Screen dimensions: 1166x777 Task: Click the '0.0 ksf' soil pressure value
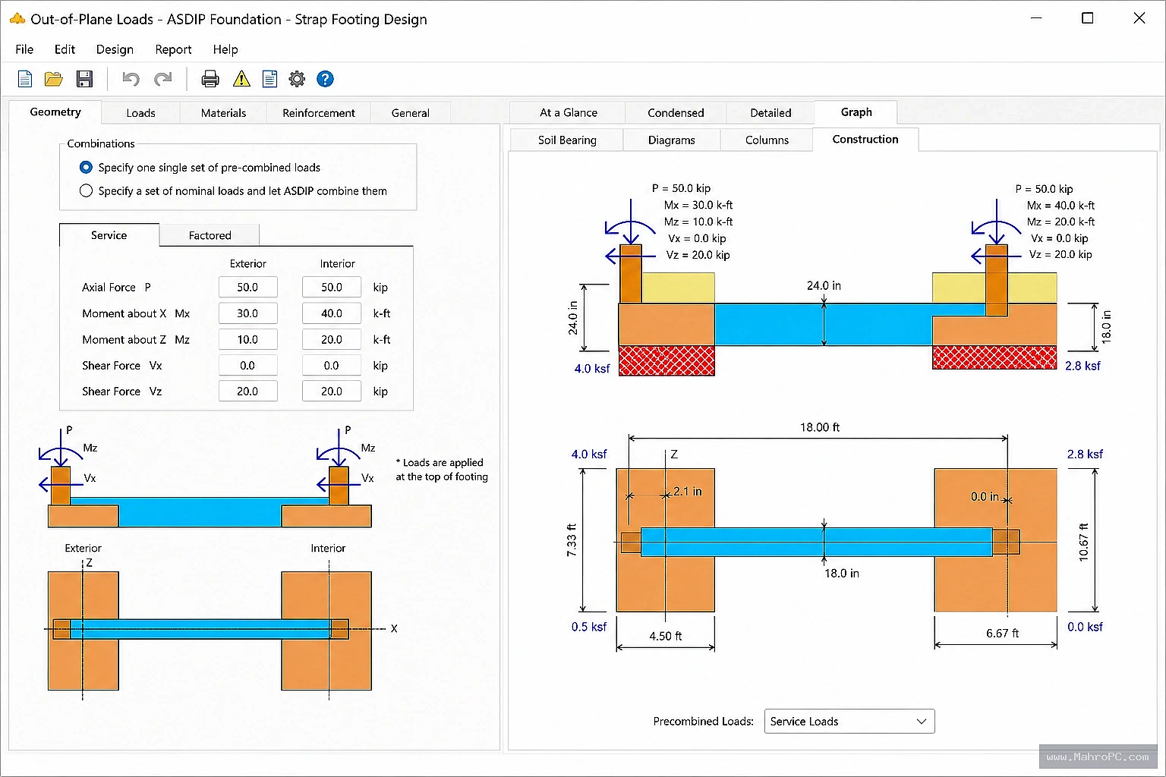(x=1085, y=627)
